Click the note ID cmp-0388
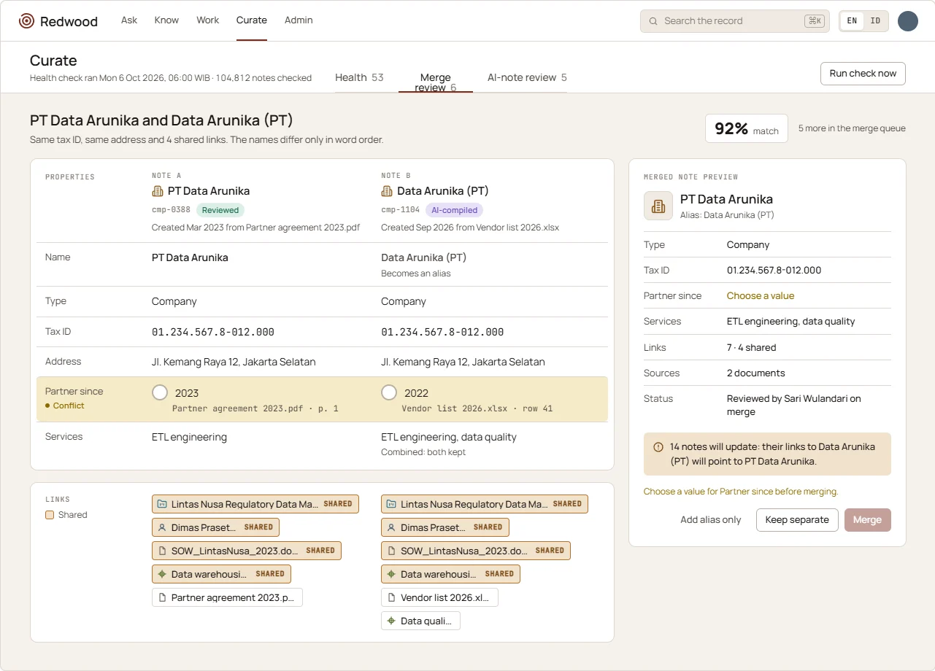The height and width of the screenshot is (671, 935). (171, 210)
